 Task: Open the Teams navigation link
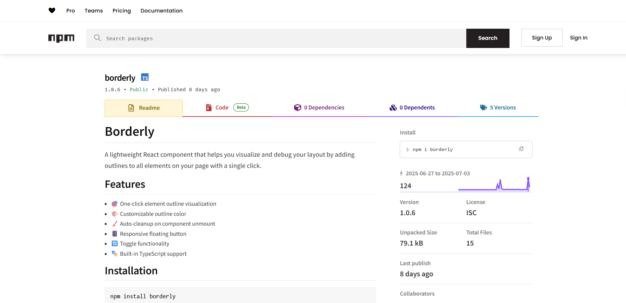point(94,11)
